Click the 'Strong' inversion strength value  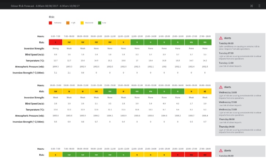(55, 49)
